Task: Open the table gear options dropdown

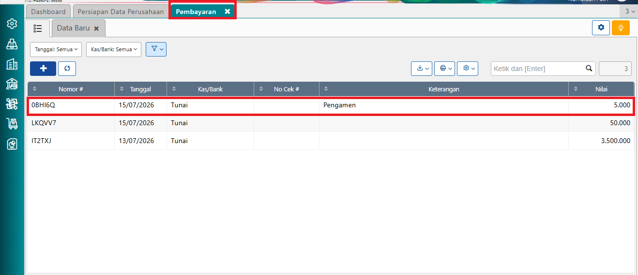Action: (x=468, y=69)
